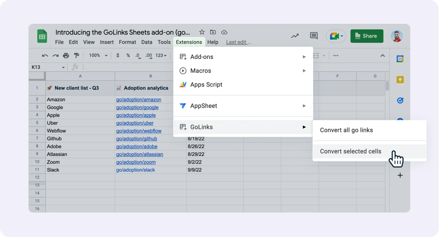Select the paint format tool
441x237 pixels.
coord(77,55)
